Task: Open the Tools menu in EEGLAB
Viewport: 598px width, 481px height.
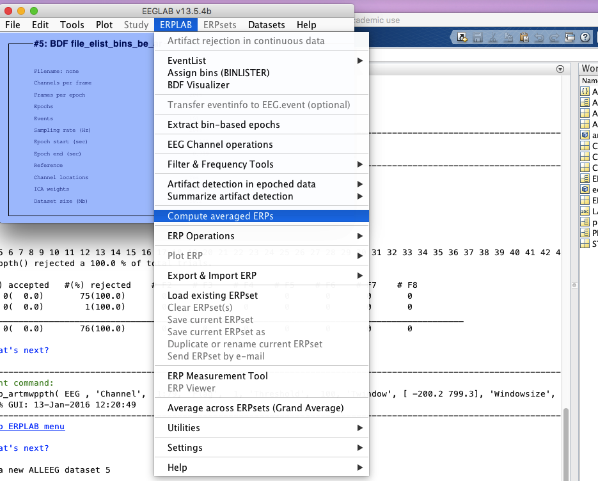Action: click(72, 25)
